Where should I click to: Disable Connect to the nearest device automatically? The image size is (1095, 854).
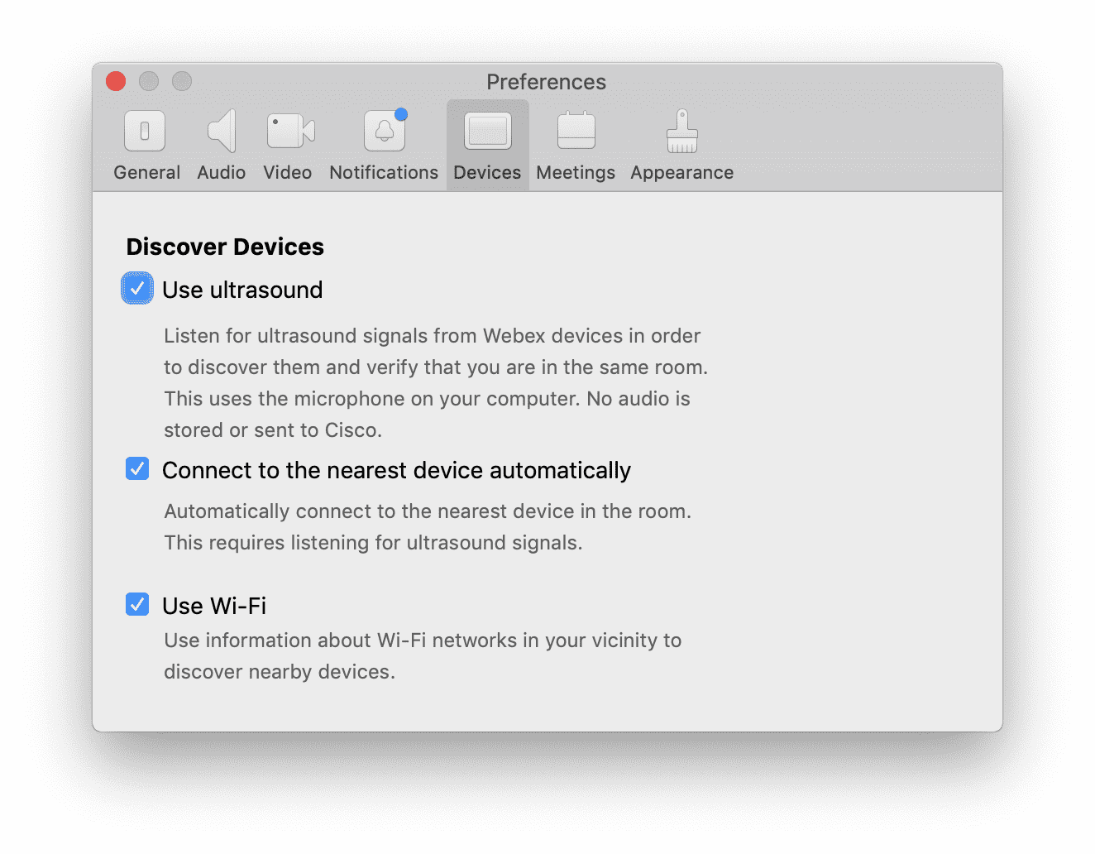point(137,468)
